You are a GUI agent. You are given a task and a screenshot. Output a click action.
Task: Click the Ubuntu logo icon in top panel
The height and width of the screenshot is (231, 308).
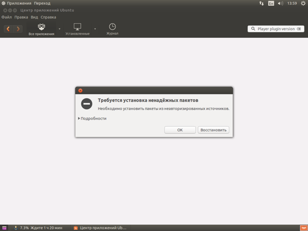3,3
